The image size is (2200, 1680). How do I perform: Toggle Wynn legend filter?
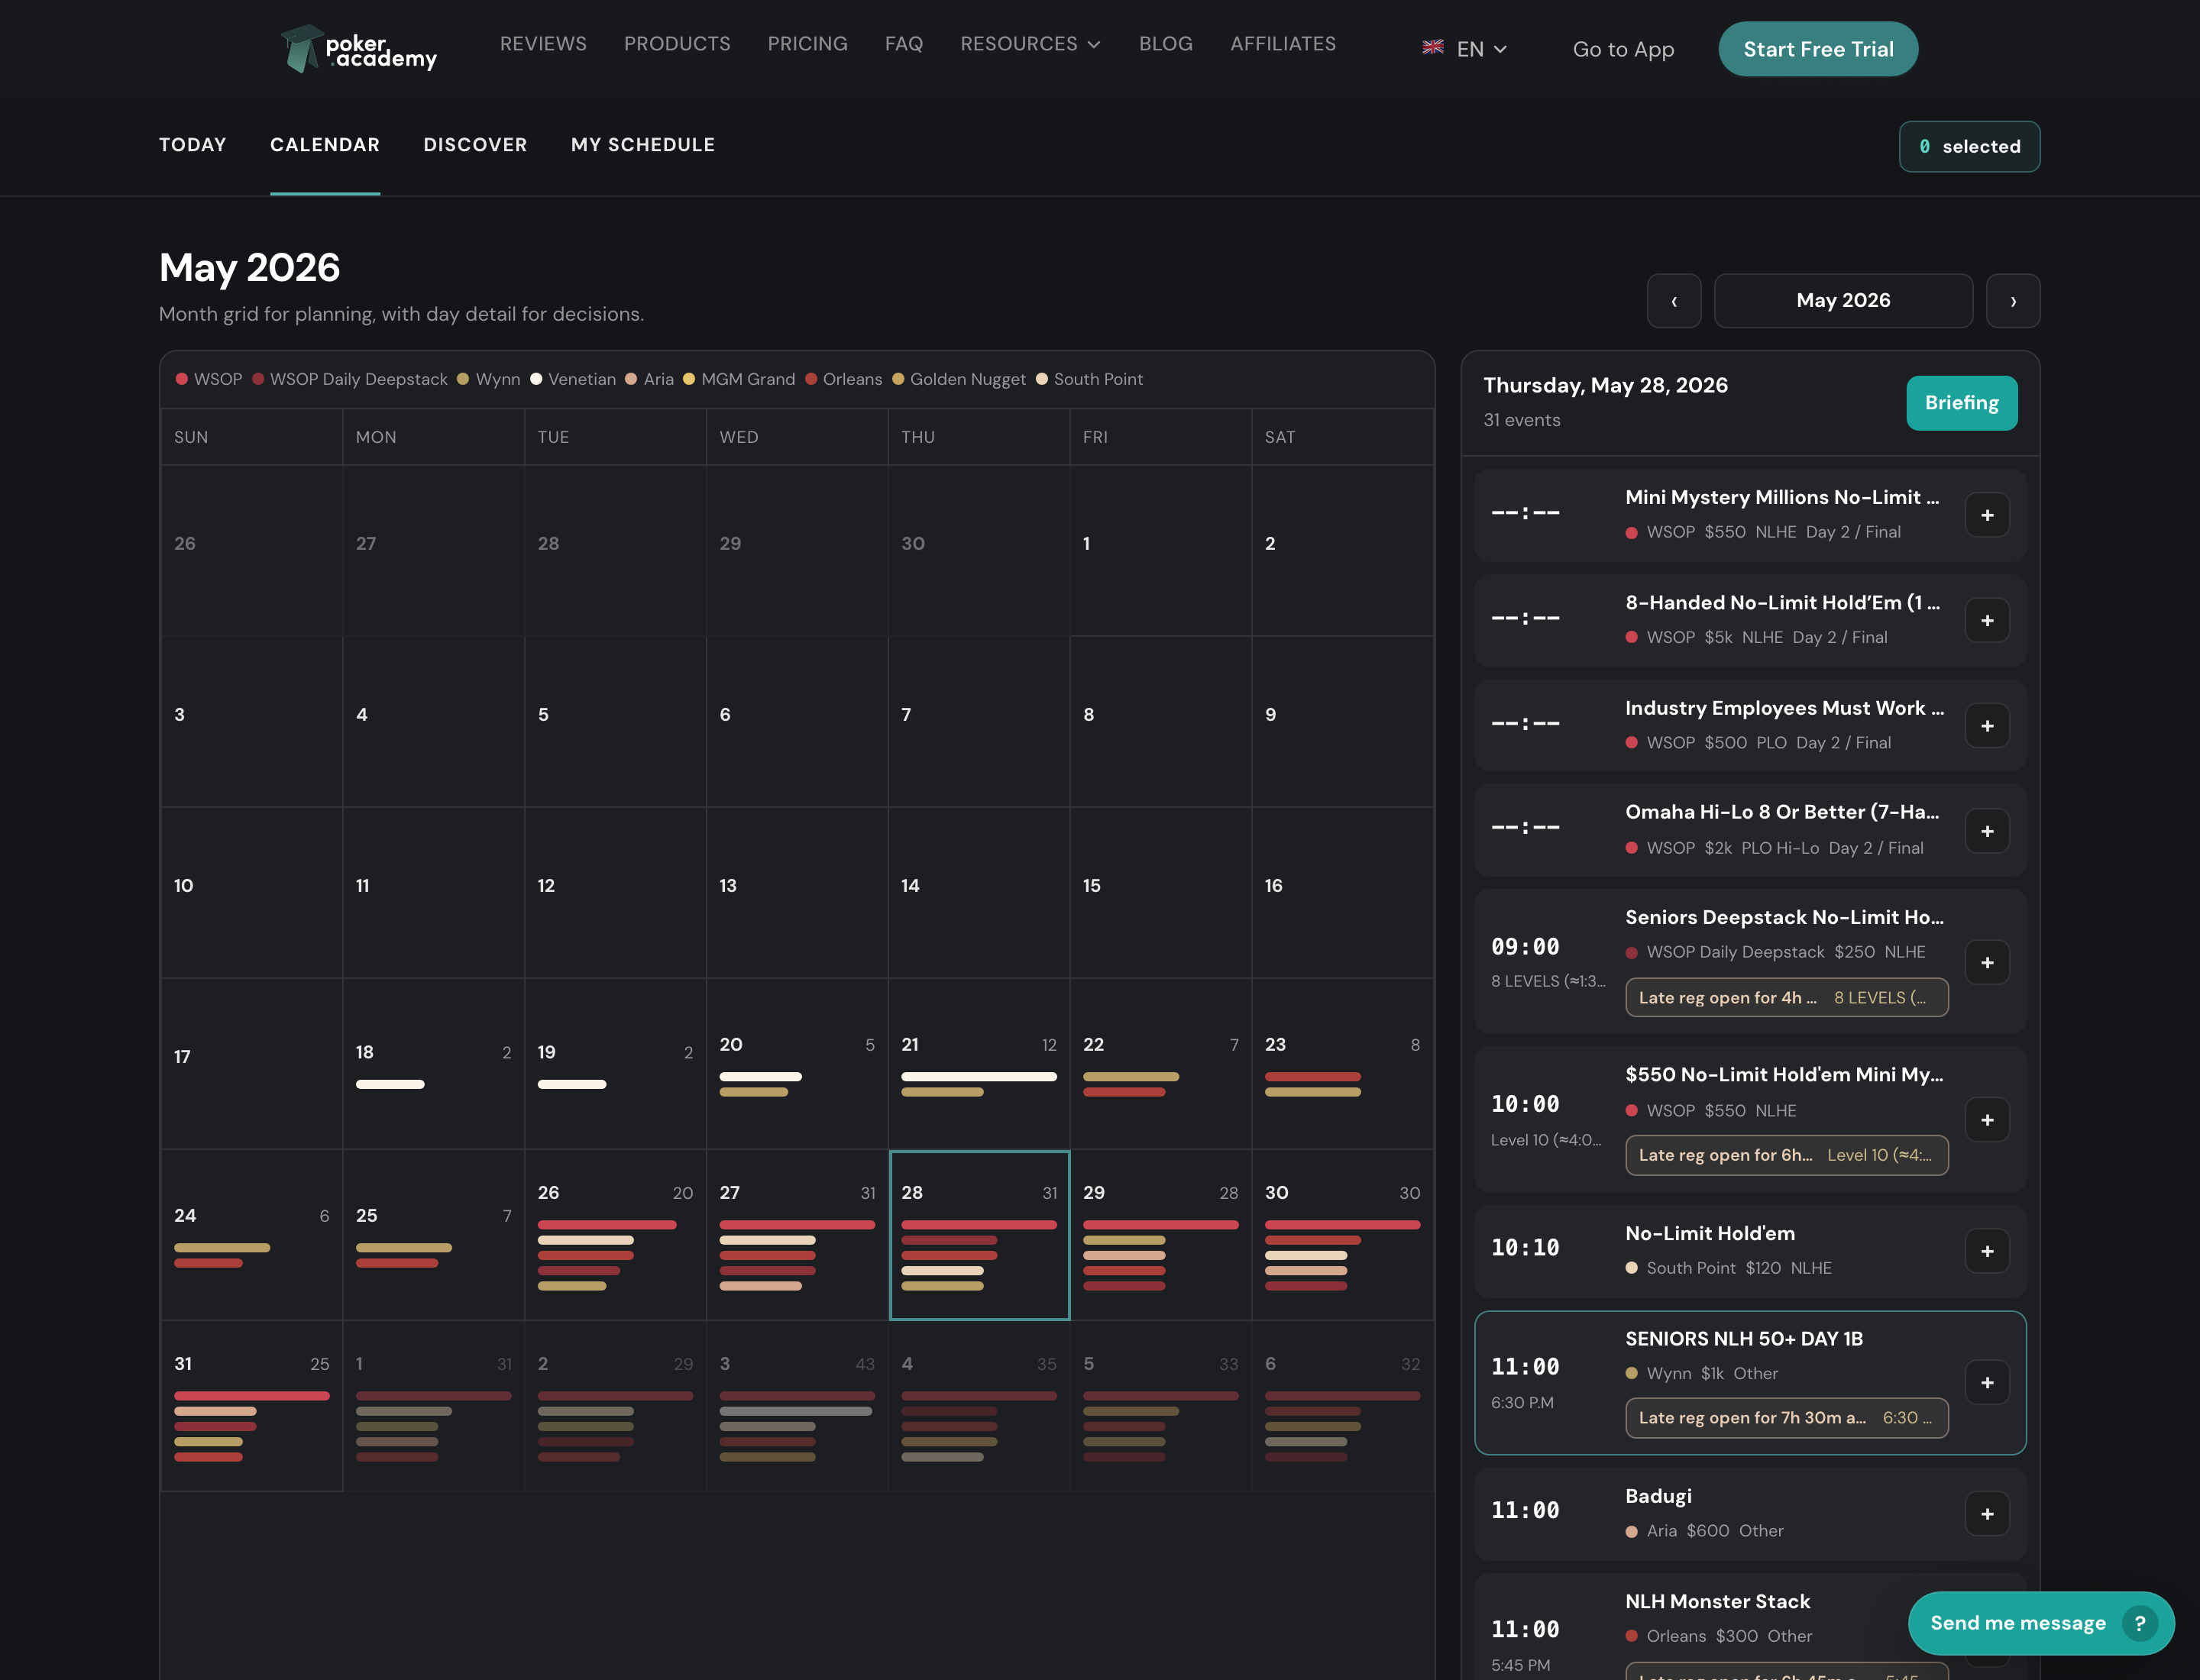[489, 379]
